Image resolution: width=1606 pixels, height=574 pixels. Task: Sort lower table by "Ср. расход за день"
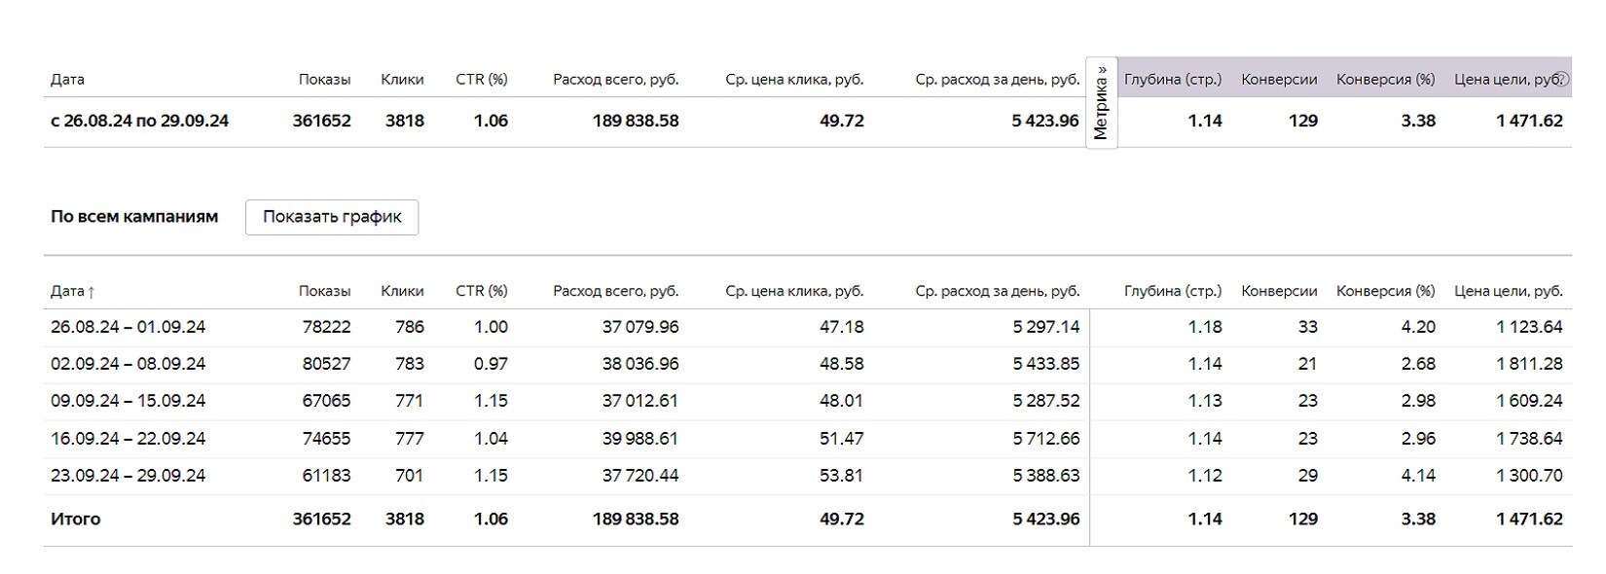click(997, 291)
